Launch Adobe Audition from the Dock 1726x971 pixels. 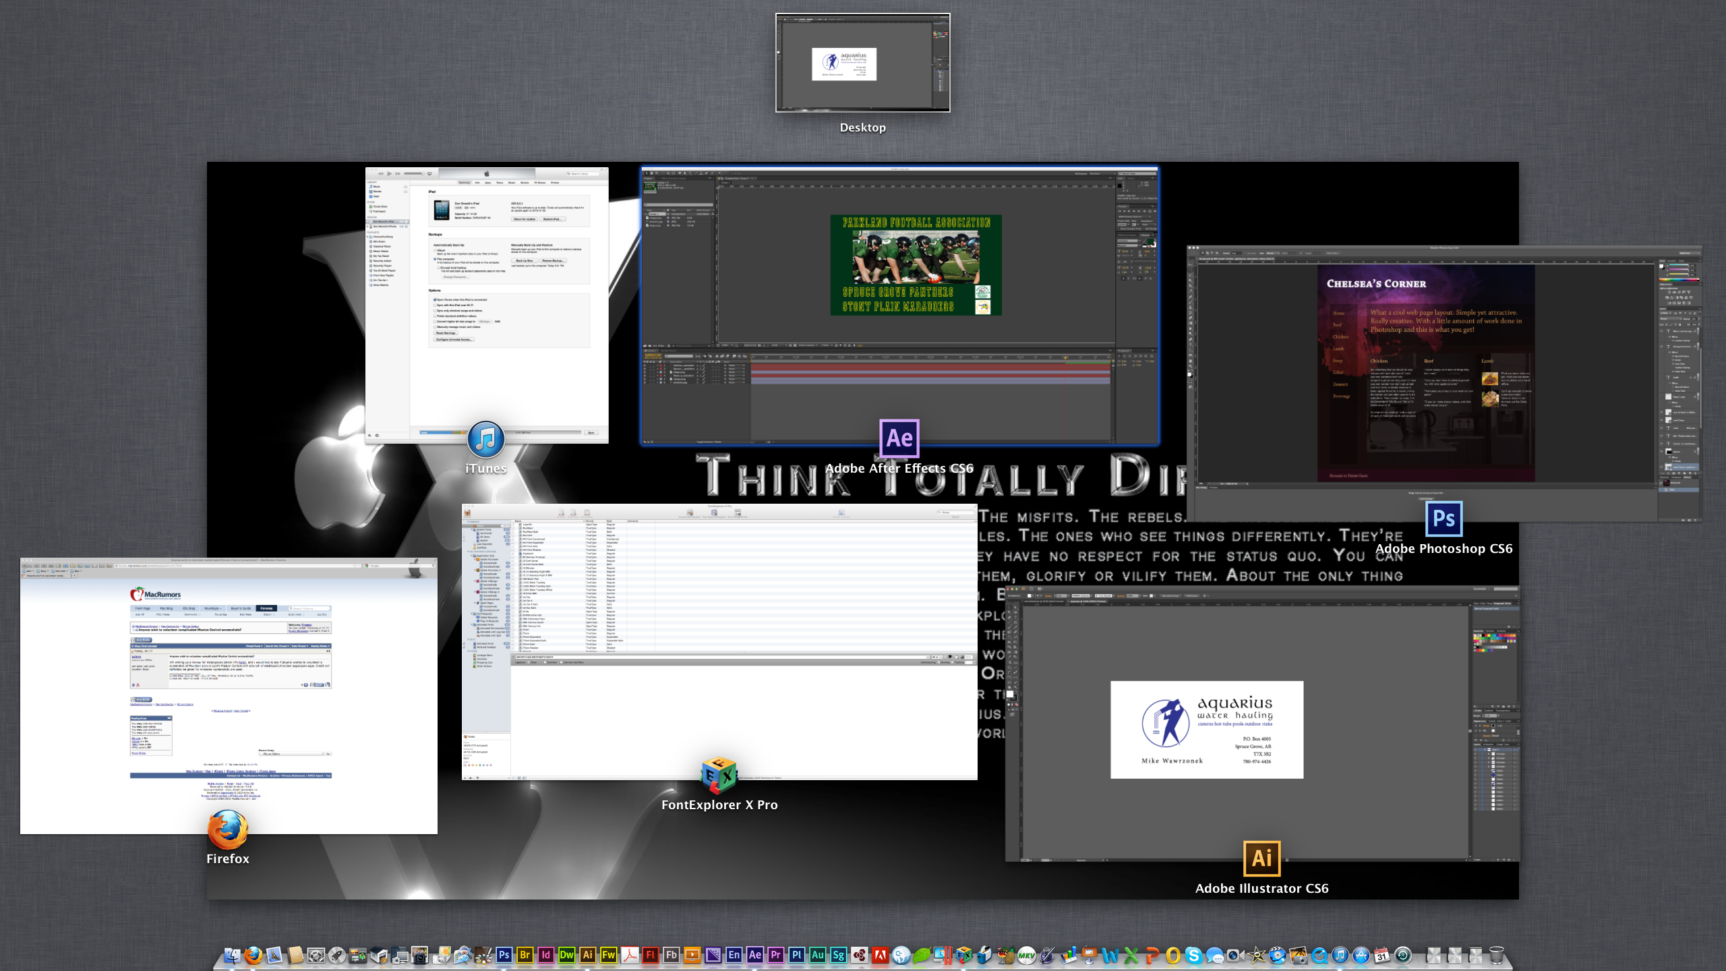(x=818, y=955)
